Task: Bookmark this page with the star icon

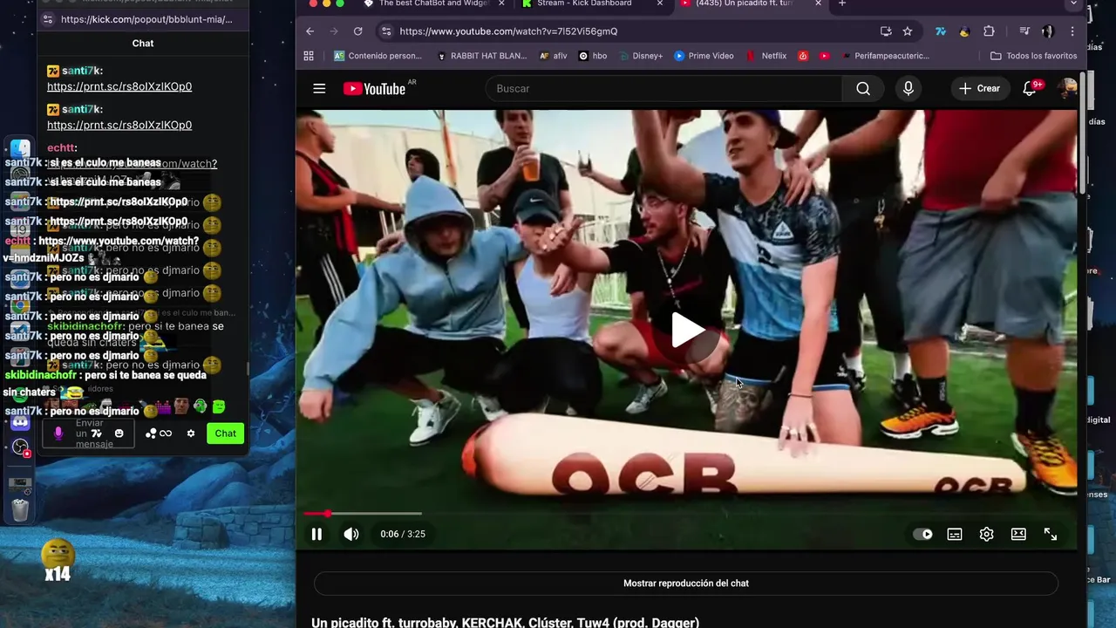Action: pos(908,31)
